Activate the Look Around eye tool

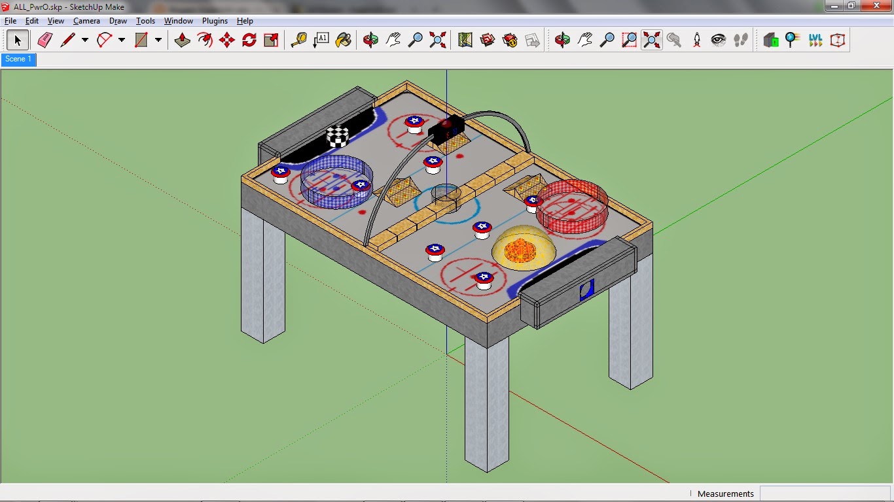coord(719,41)
